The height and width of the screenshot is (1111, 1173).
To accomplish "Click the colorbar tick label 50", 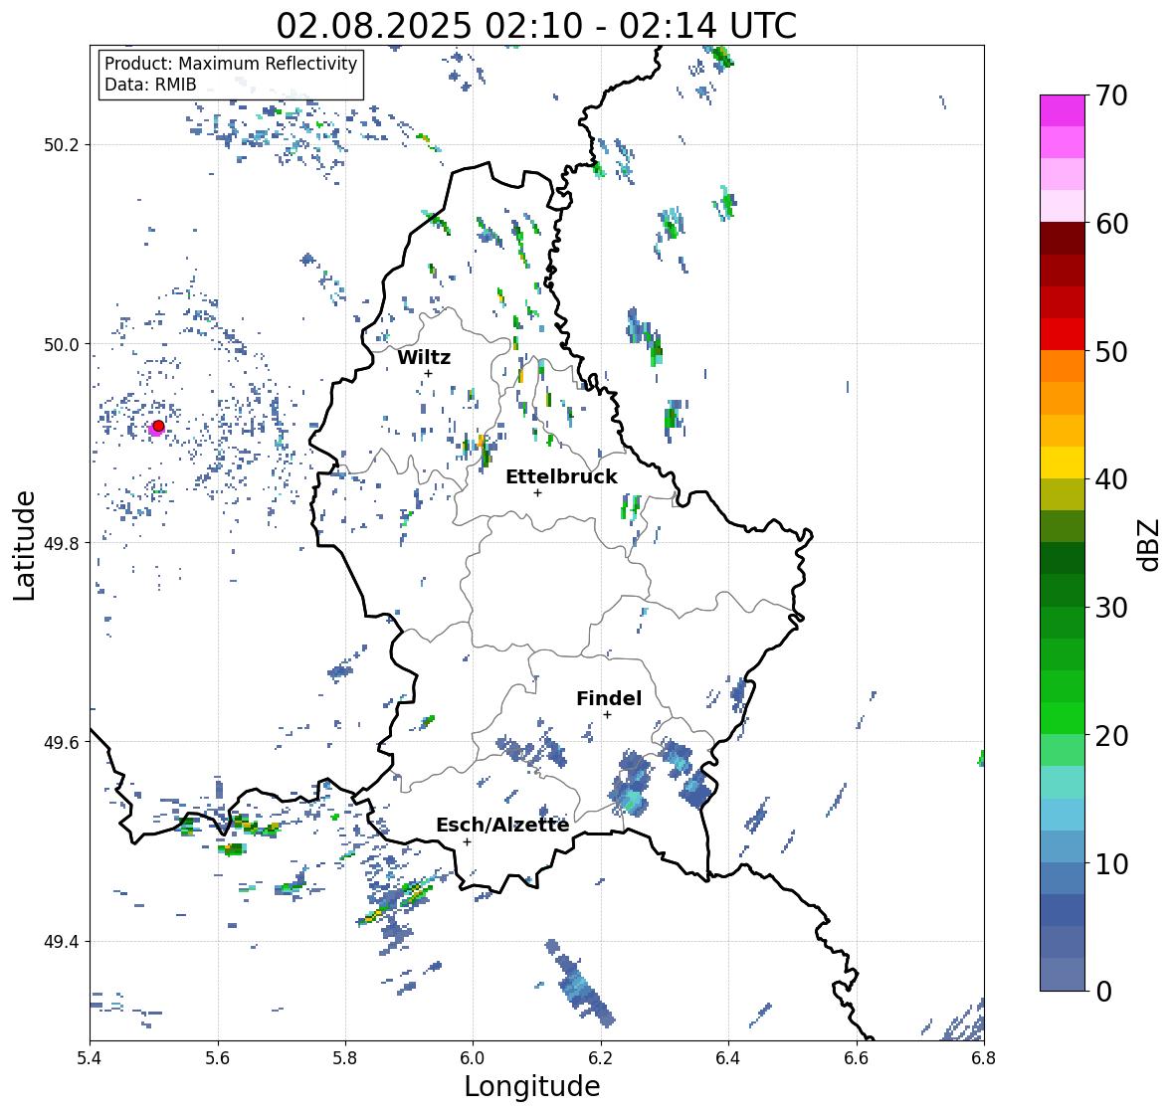I will pos(1111,351).
